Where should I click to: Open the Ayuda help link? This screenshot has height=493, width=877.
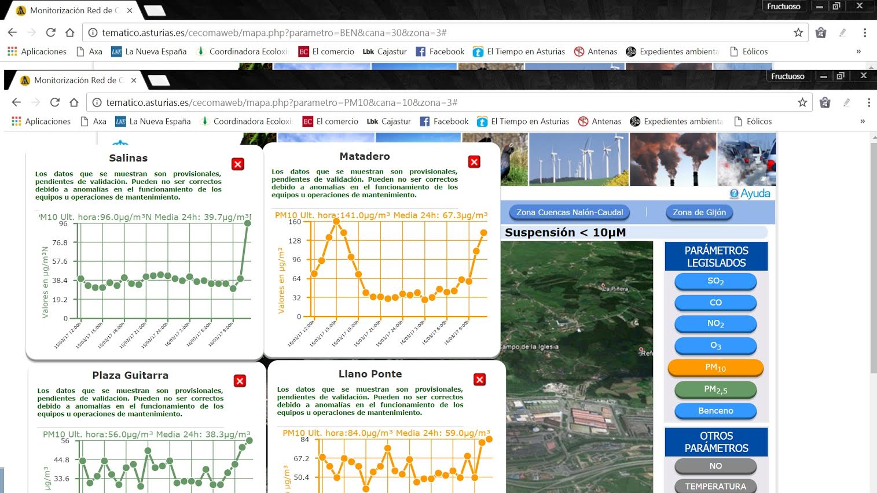point(750,193)
